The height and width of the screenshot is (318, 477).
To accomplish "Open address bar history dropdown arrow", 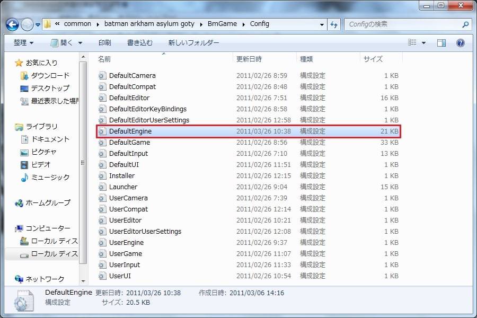I will (322, 24).
